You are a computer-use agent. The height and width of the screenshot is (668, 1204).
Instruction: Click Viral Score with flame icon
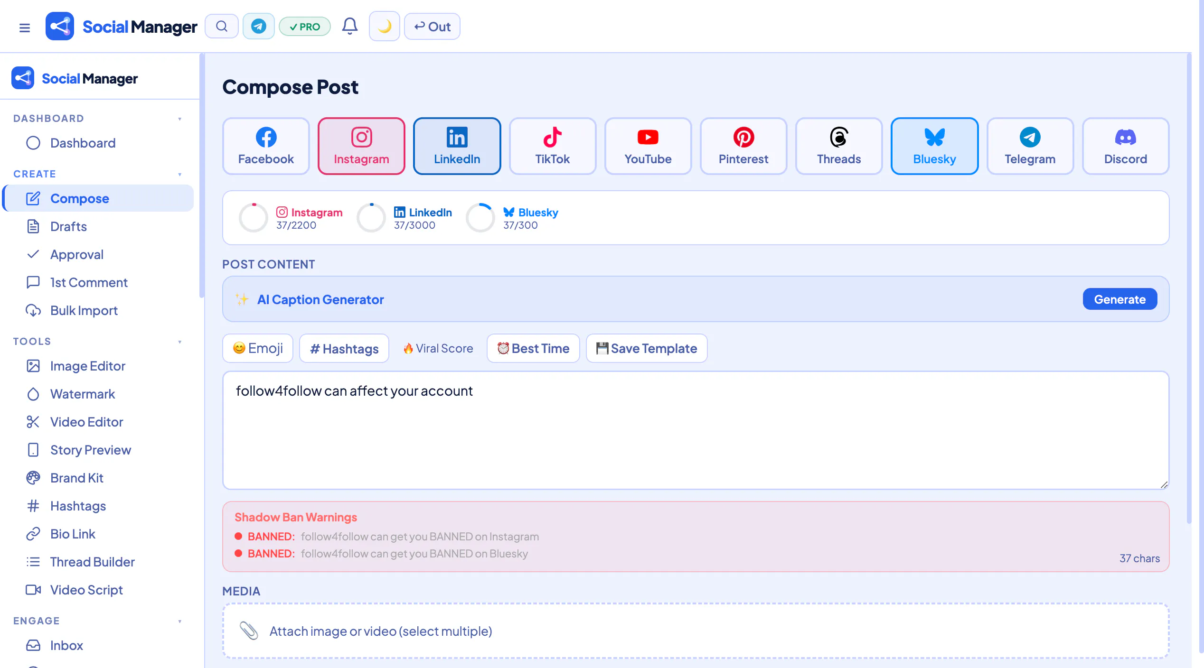[438, 348]
